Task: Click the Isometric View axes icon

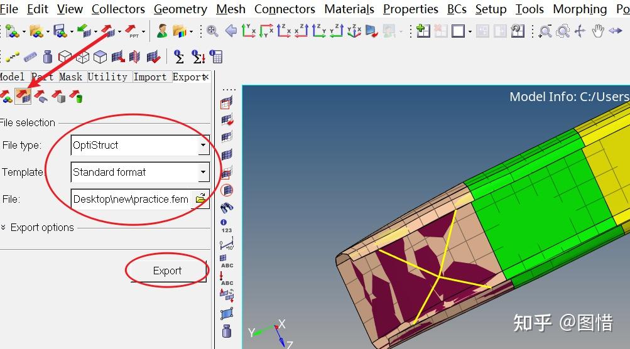Action: 354,31
